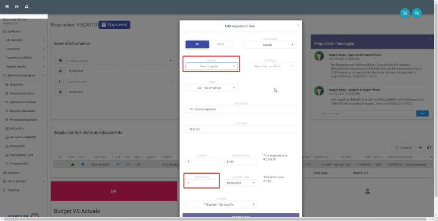The width and height of the screenshot is (438, 221).
Task: Open the shopping cart icon
Action: (x=404, y=13)
